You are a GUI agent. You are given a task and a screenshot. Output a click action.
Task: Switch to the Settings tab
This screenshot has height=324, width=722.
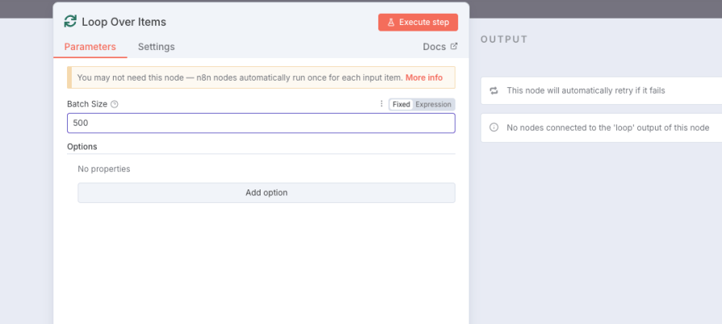coord(156,47)
